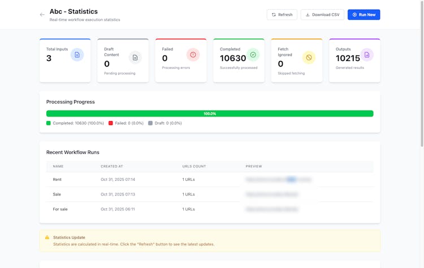
Task: Click the Statistics Update warning icon
Action: (47, 237)
